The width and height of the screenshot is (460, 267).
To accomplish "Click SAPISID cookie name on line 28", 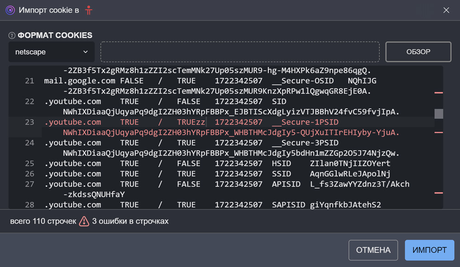I will point(288,205).
